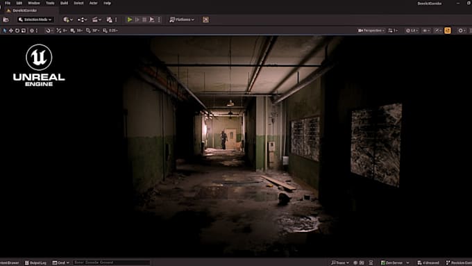The image size is (472, 266).
Task: Open the transform tools options dots
Action: pyautogui.click(x=37, y=31)
